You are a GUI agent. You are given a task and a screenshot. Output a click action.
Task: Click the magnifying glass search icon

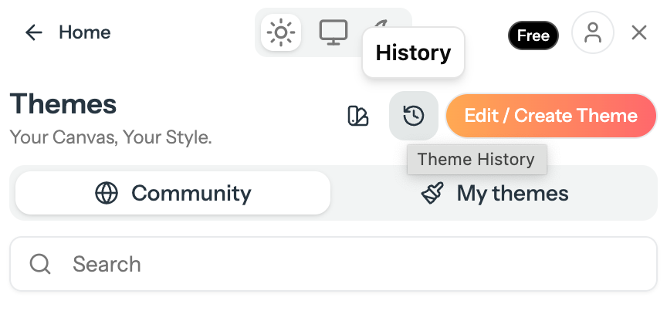coord(40,264)
